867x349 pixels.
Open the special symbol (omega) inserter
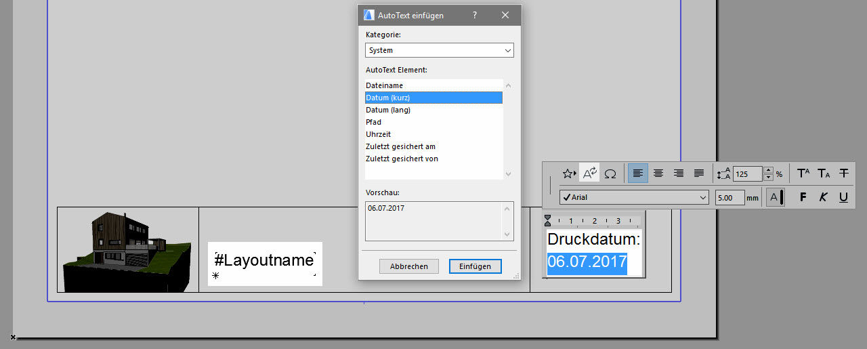(x=610, y=173)
